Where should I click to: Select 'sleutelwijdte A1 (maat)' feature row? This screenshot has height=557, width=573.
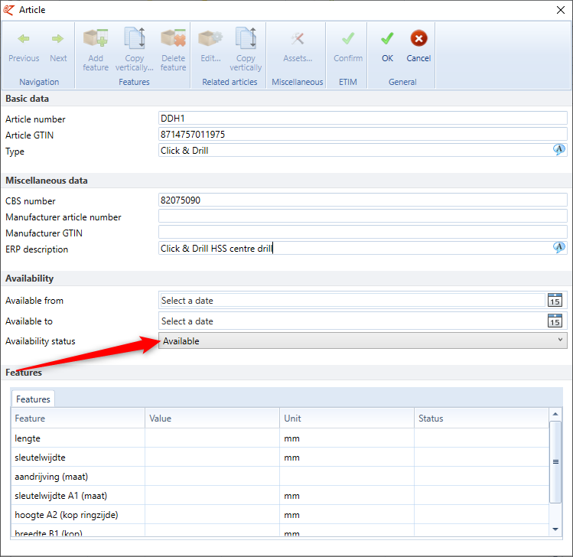point(280,496)
